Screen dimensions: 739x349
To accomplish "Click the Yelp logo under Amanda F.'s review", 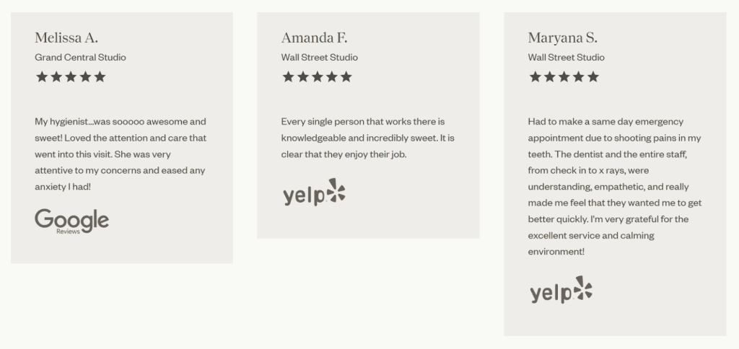I will click(x=313, y=193).
